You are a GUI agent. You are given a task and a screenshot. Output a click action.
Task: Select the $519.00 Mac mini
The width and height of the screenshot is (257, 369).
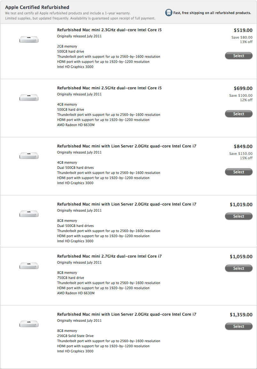tap(239, 56)
